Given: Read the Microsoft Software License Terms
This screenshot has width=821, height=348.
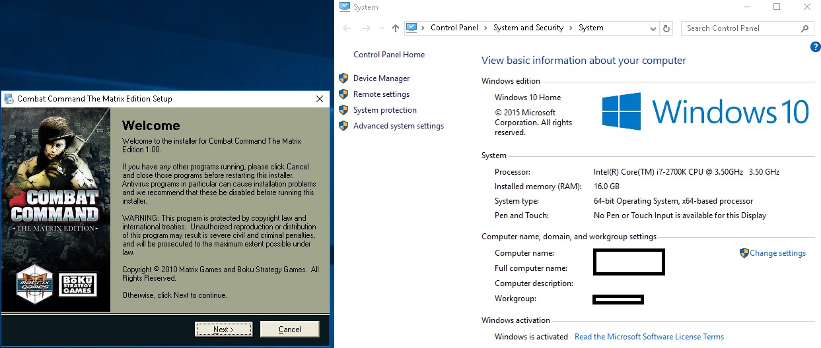Looking at the screenshot, I should pos(649,337).
